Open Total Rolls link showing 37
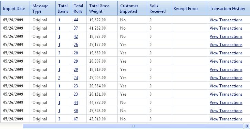 (x=76, y=28)
